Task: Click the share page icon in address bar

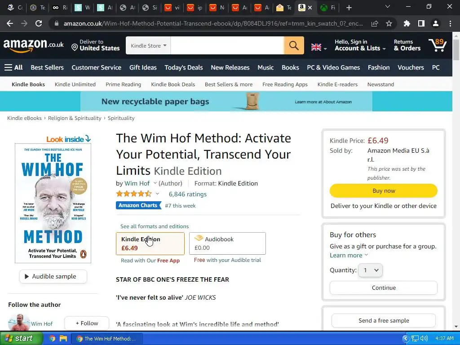Action: tap(375, 23)
